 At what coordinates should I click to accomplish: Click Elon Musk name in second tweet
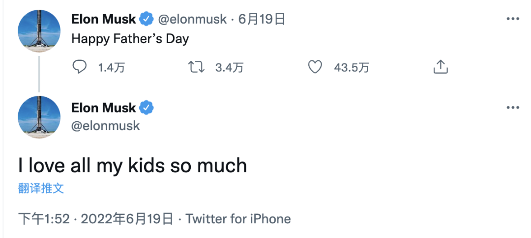click(x=104, y=107)
